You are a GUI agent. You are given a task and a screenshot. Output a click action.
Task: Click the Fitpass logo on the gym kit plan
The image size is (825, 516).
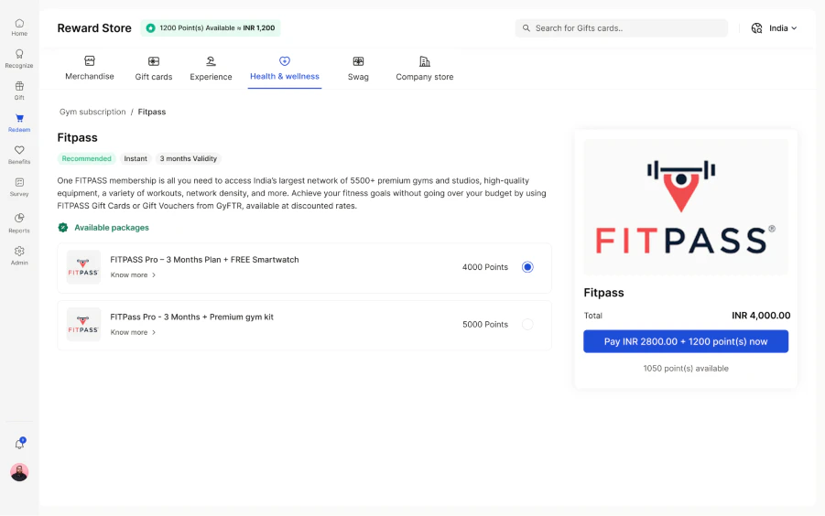click(x=83, y=324)
